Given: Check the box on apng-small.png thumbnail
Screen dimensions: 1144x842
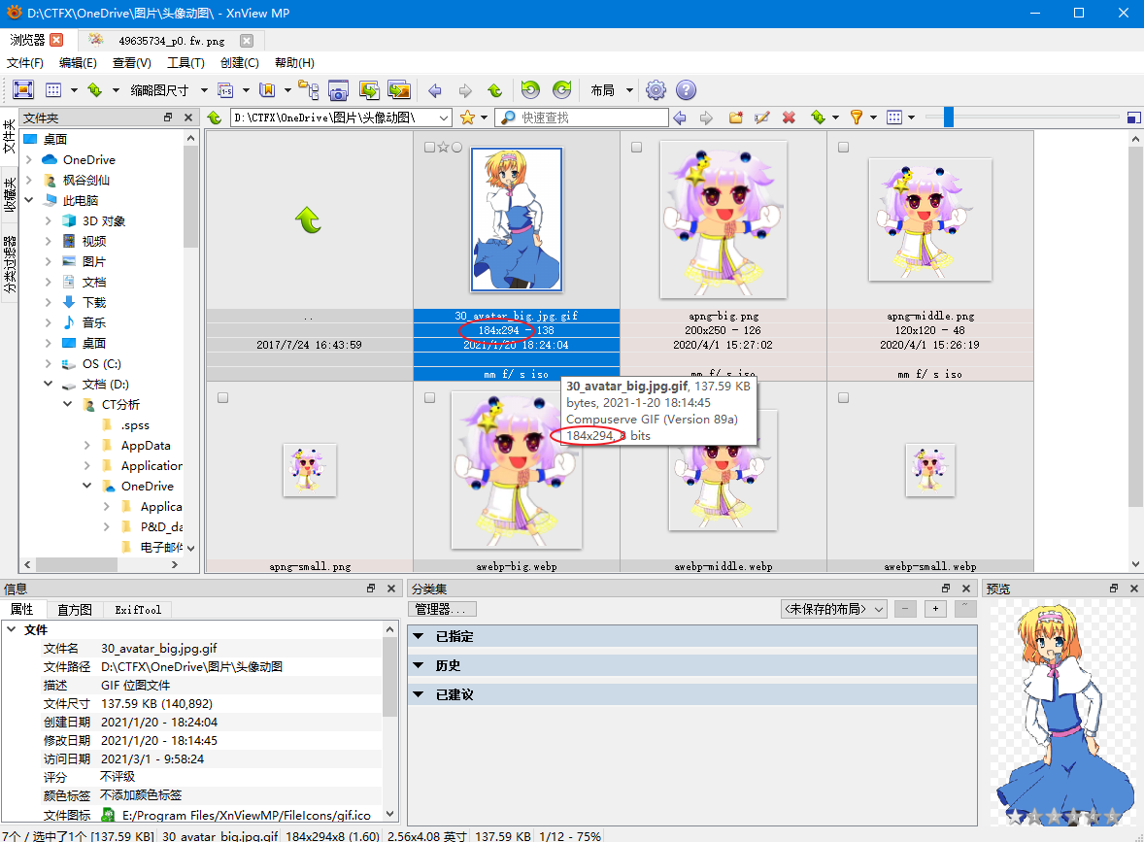Looking at the screenshot, I should pyautogui.click(x=223, y=398).
